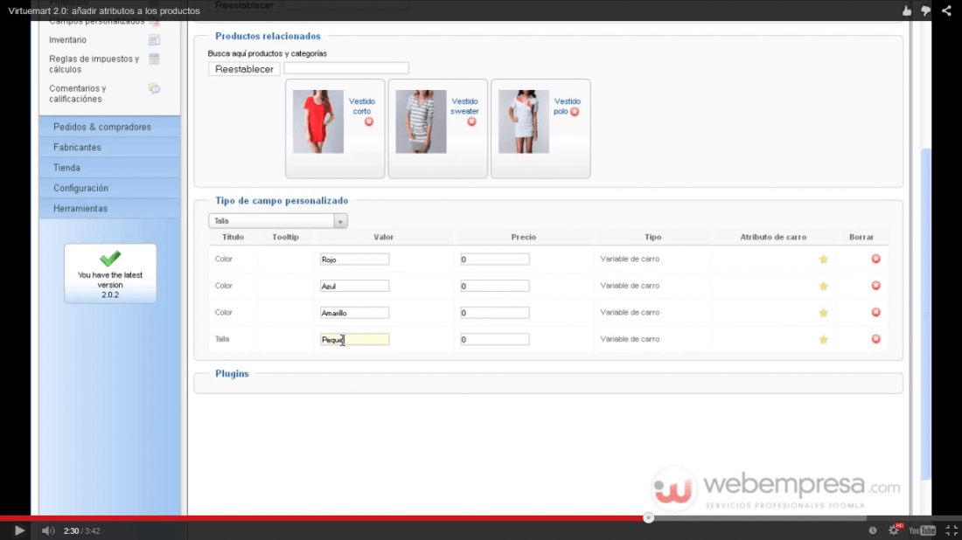Remove the Vestido polo related product
The image size is (962, 540).
(x=575, y=112)
